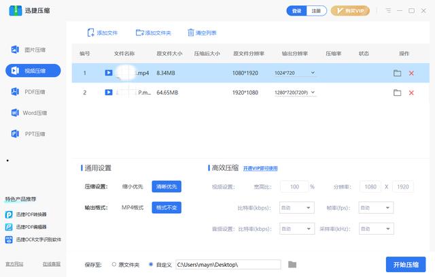Image resolution: width=435 pixels, height=277 pixels.
Task: Browse save folder with the gray folder icon
Action: [292, 265]
